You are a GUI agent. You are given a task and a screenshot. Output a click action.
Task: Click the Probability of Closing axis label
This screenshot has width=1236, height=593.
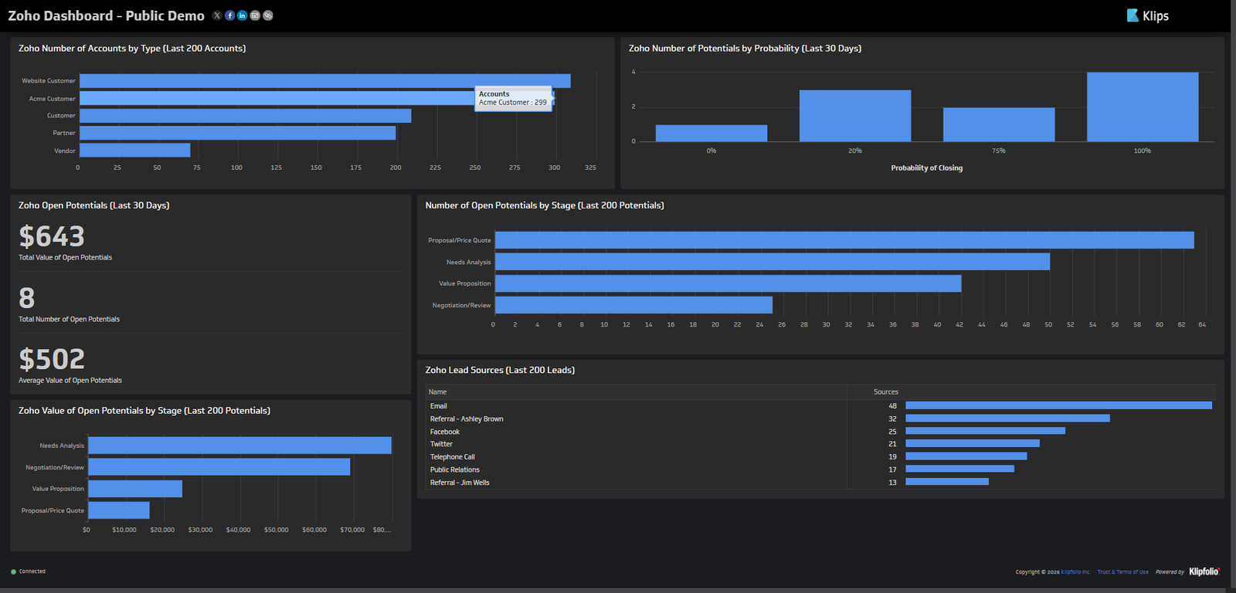927,168
